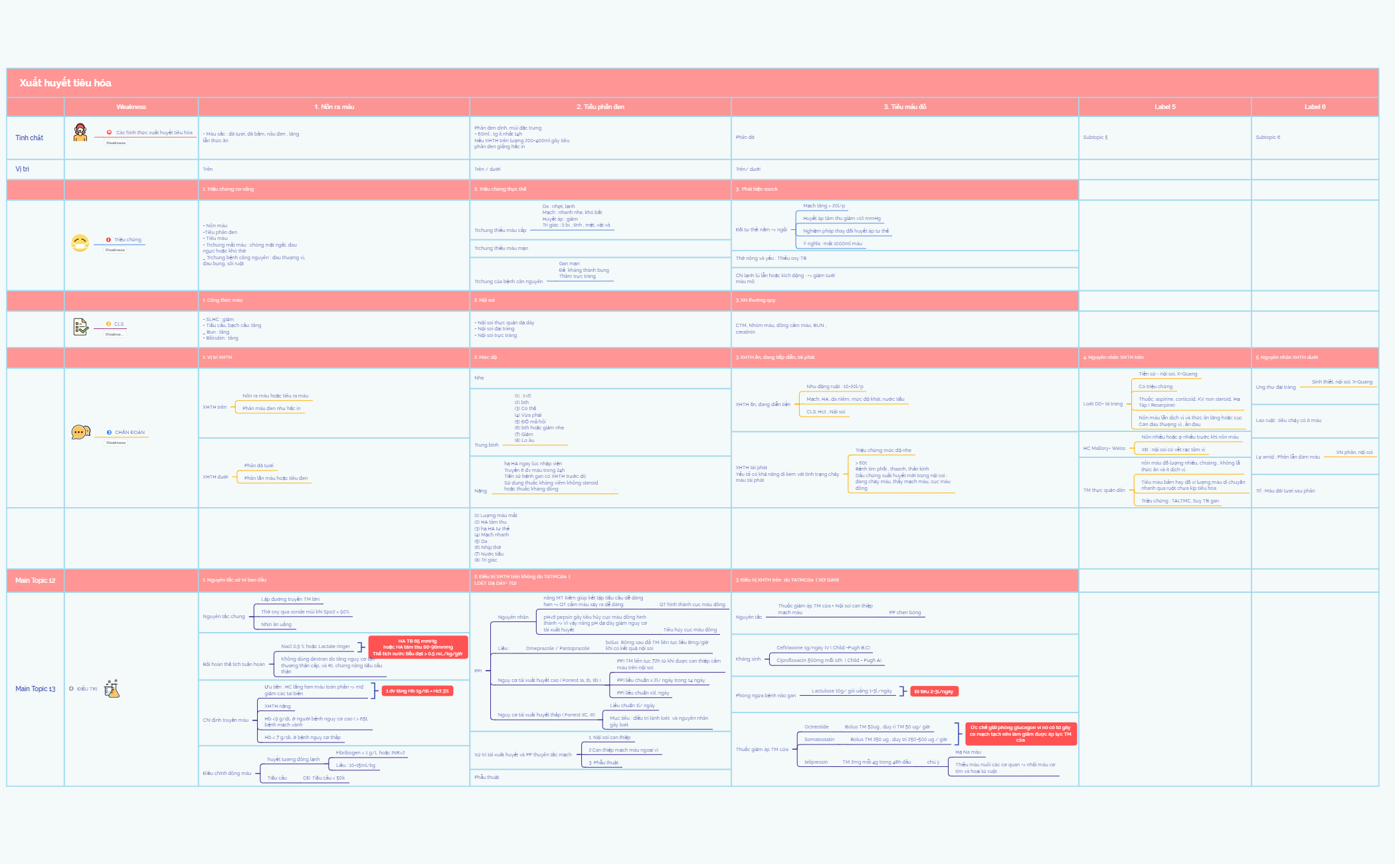
Task: Select the "Label 6" column header
Action: point(1316,106)
